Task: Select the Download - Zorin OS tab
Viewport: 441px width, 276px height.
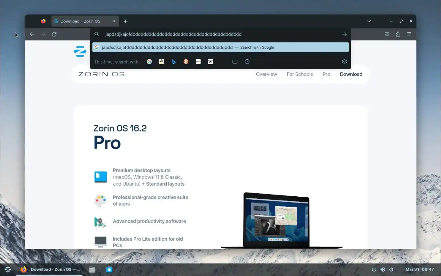Action: click(x=85, y=21)
